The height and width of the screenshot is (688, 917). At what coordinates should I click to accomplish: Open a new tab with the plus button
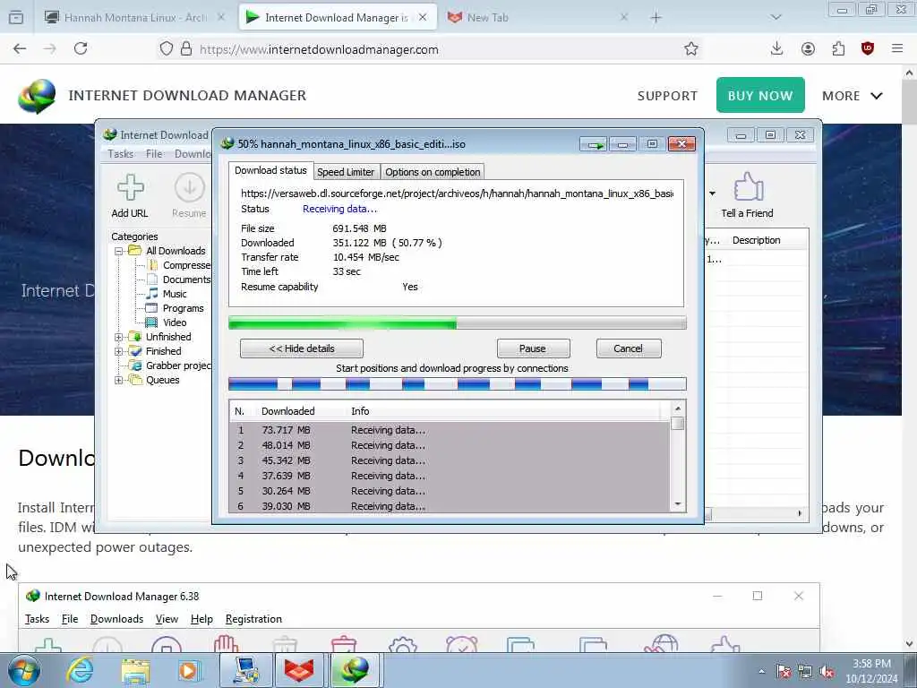(x=656, y=18)
